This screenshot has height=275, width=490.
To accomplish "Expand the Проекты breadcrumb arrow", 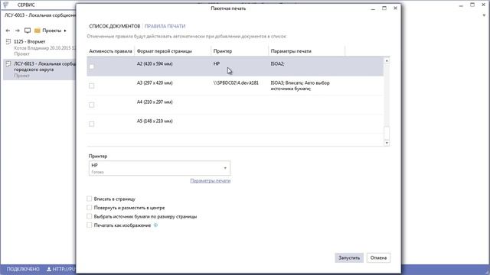I will tap(65, 31).
